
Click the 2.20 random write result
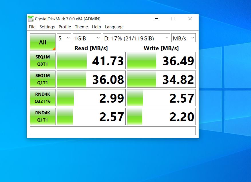tap(161, 116)
